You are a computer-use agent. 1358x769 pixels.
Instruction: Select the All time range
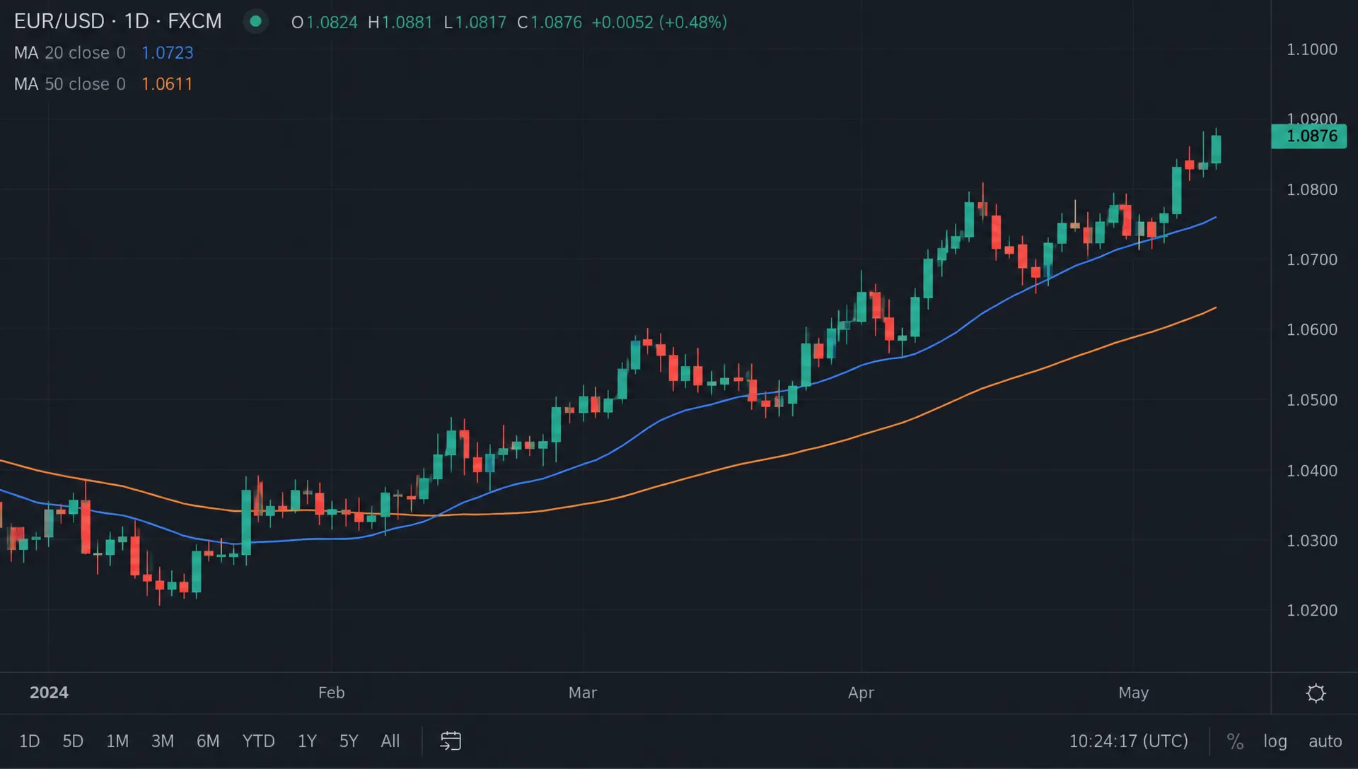pyautogui.click(x=390, y=741)
